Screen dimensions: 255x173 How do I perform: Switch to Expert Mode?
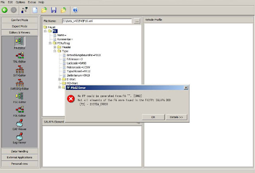(x=20, y=26)
